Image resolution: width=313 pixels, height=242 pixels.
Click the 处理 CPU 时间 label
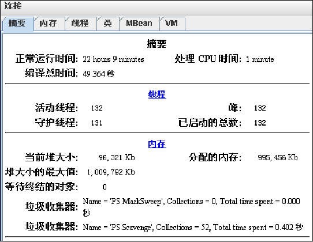coord(208,59)
